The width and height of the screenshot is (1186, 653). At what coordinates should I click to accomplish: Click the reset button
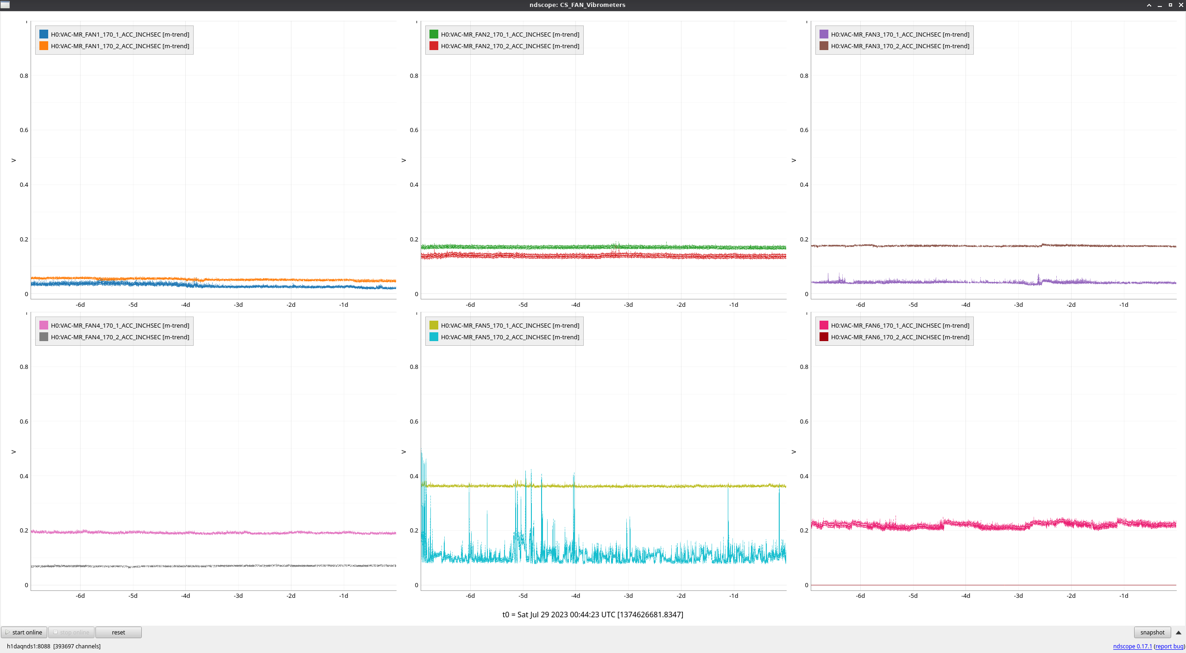click(118, 632)
